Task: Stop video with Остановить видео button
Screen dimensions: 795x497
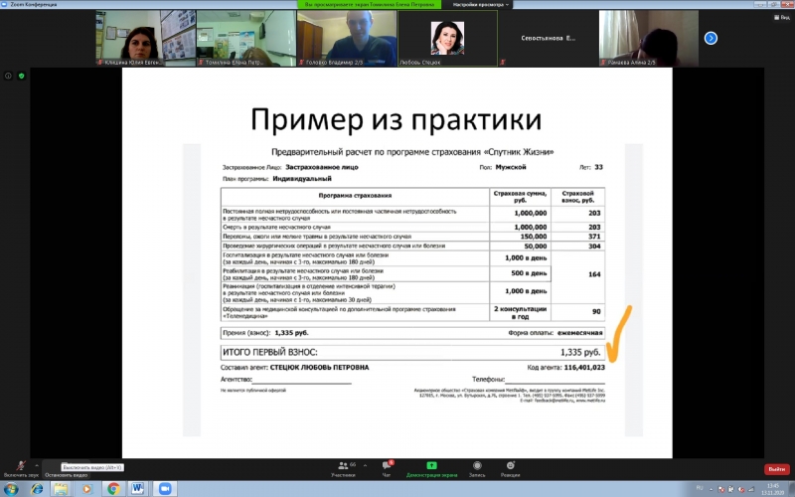Action: (66, 469)
